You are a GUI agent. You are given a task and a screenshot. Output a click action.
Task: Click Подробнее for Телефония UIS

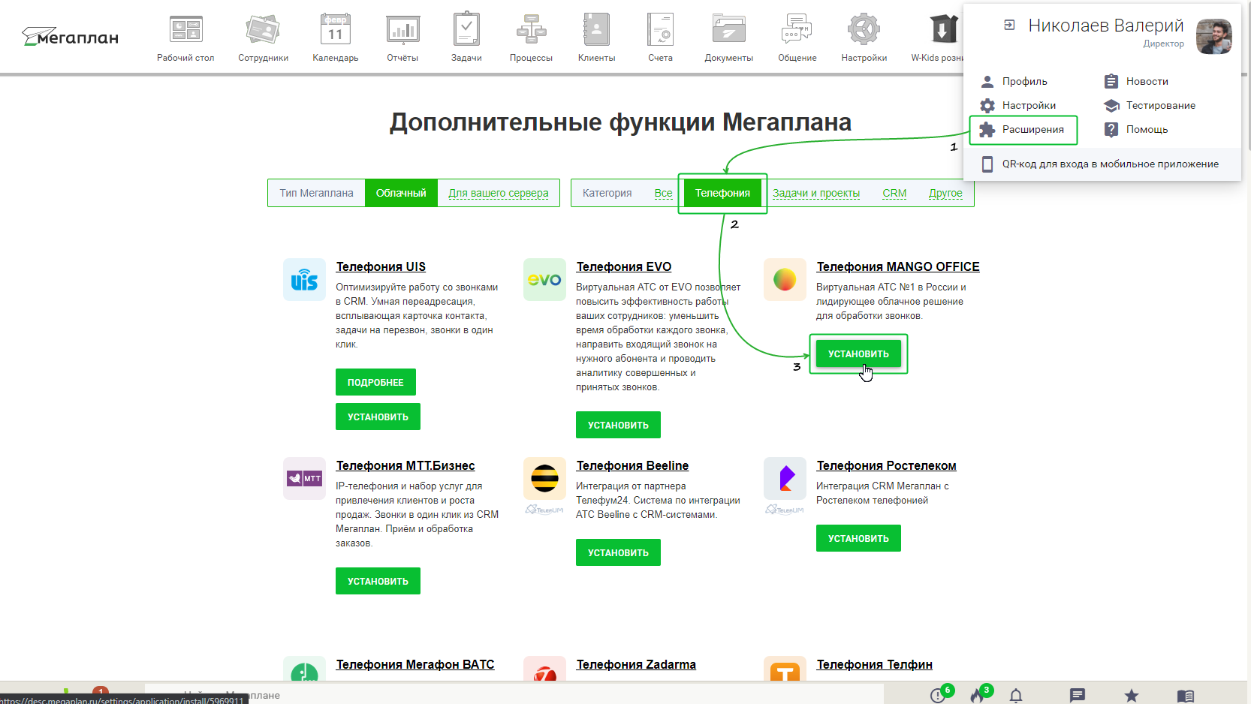click(375, 382)
